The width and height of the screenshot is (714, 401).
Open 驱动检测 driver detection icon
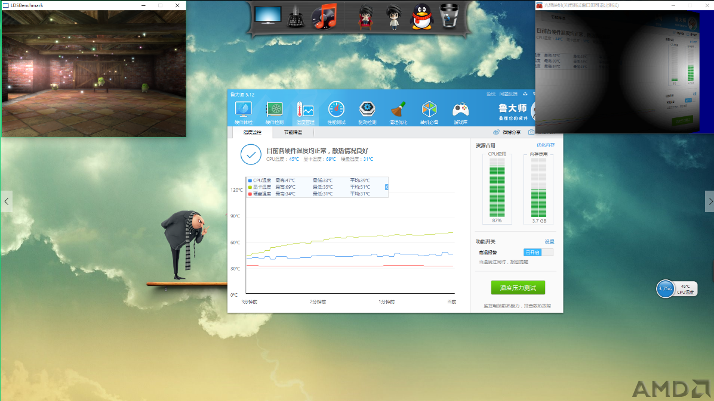click(x=367, y=112)
